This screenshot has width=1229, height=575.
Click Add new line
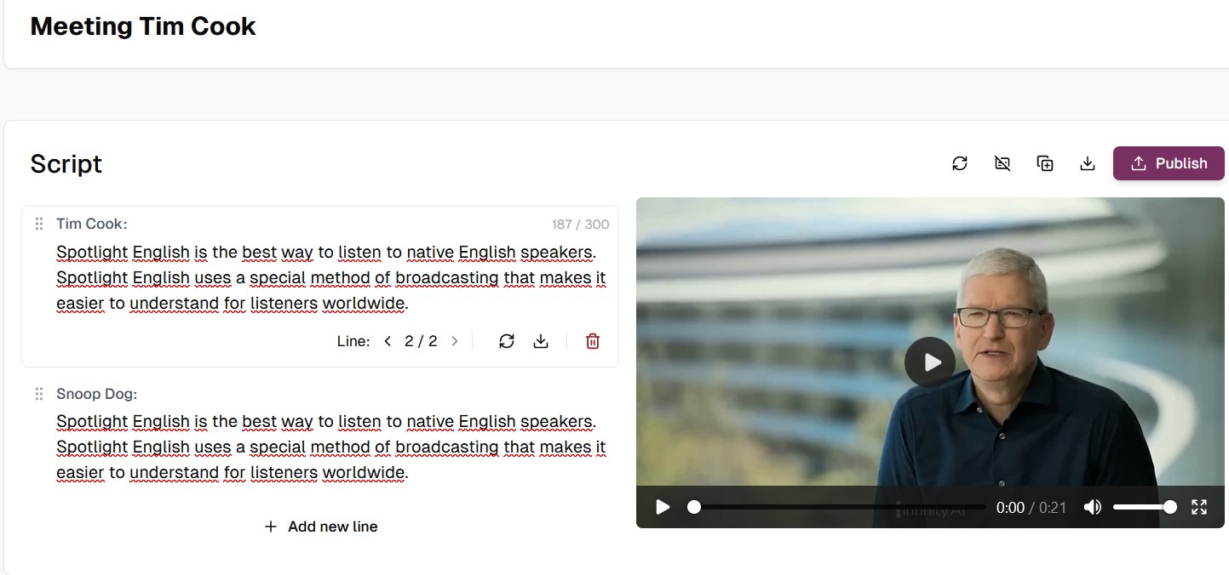(321, 527)
